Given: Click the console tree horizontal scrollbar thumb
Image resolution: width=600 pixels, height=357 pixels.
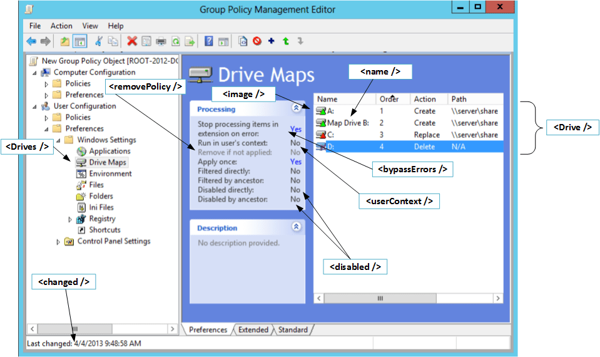Looking at the screenshot, I should [75, 329].
